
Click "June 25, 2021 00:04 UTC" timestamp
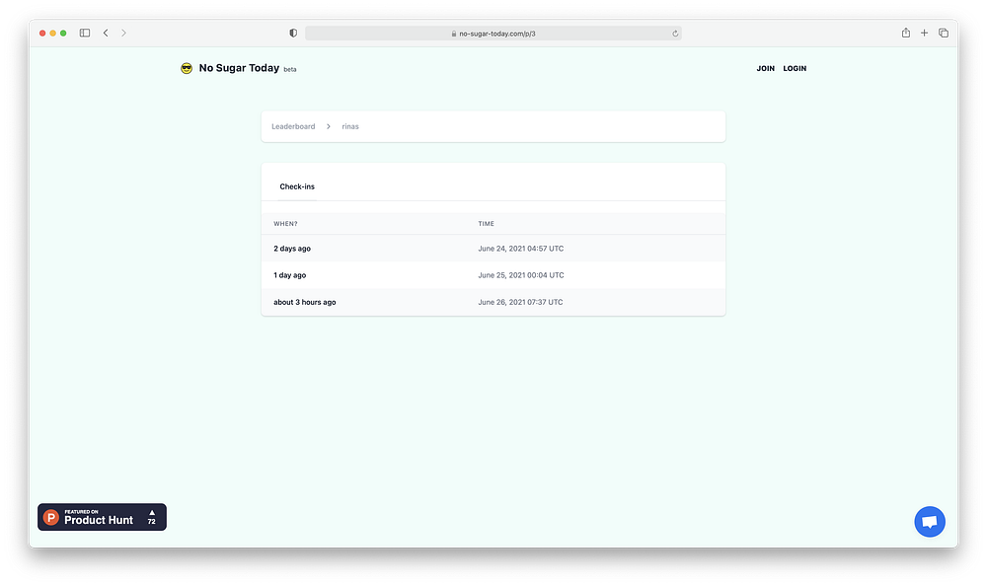(x=520, y=275)
